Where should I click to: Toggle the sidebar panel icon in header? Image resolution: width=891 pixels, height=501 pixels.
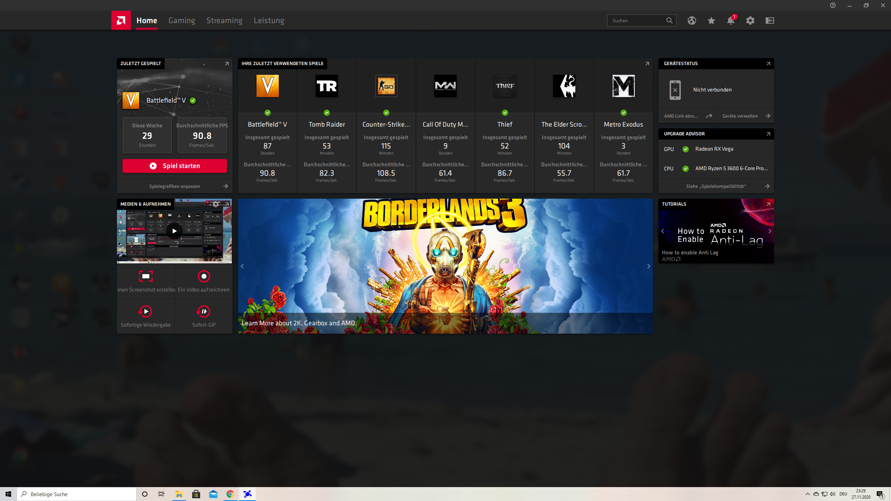pos(770,21)
